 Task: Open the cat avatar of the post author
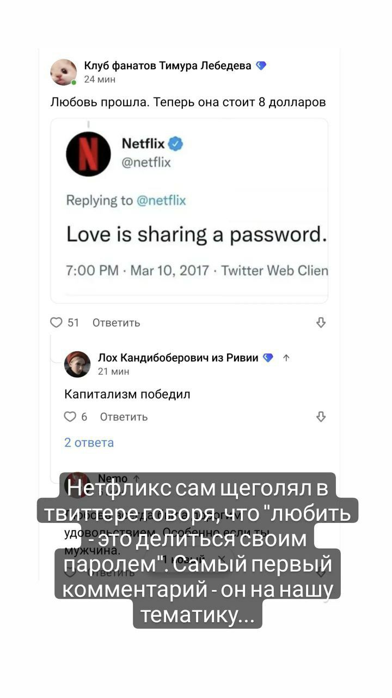[x=64, y=72]
